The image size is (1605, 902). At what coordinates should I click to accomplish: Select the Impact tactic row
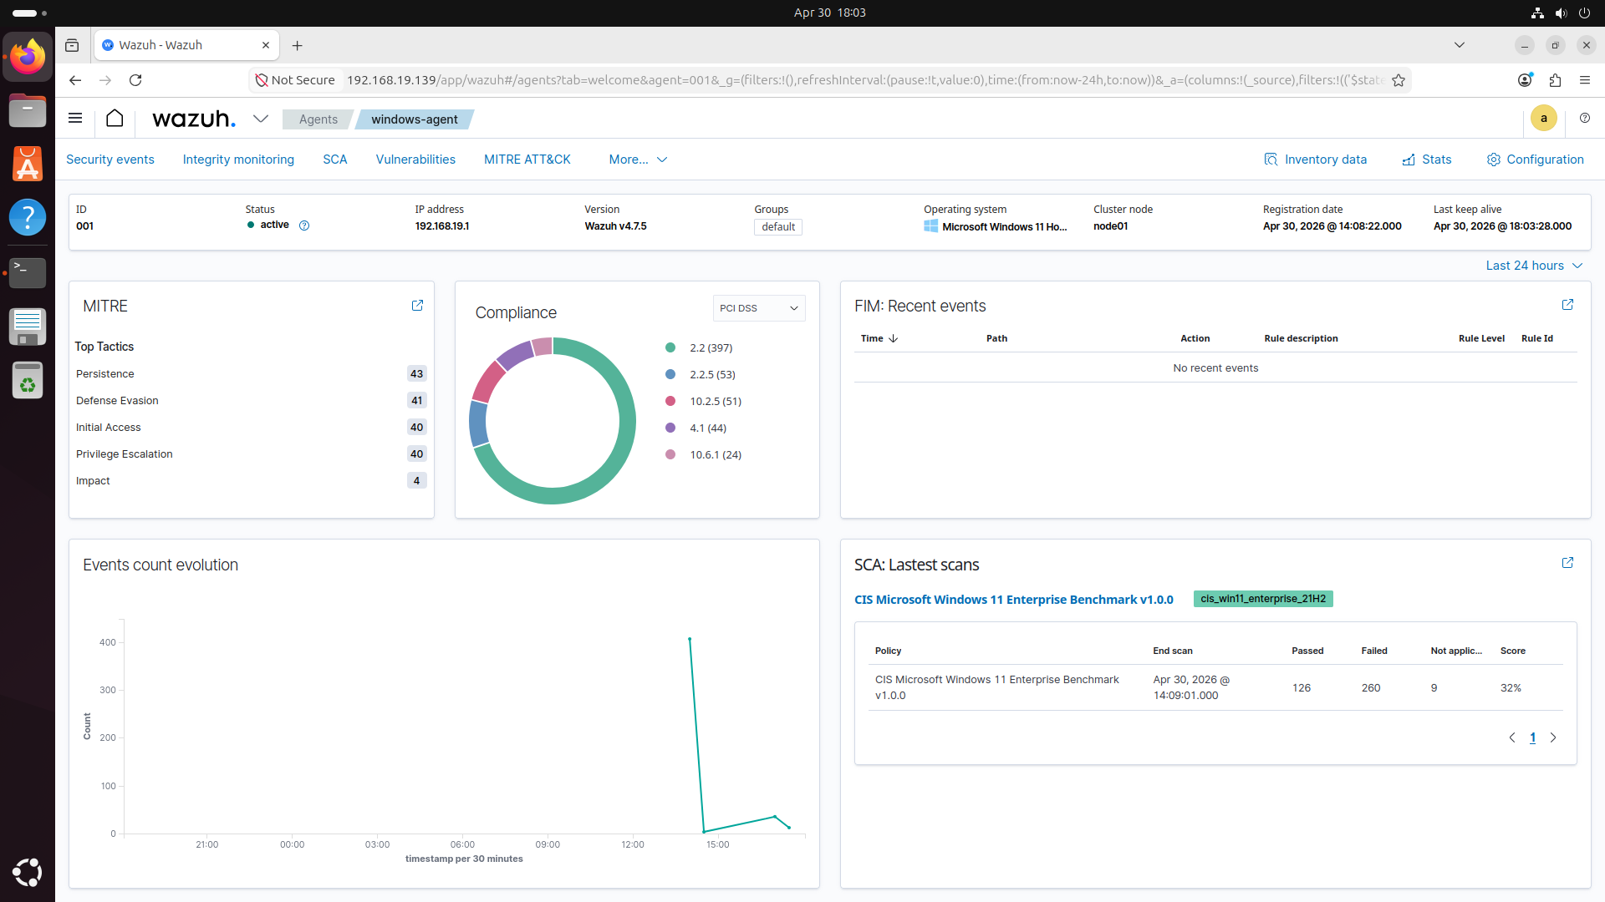coord(251,481)
